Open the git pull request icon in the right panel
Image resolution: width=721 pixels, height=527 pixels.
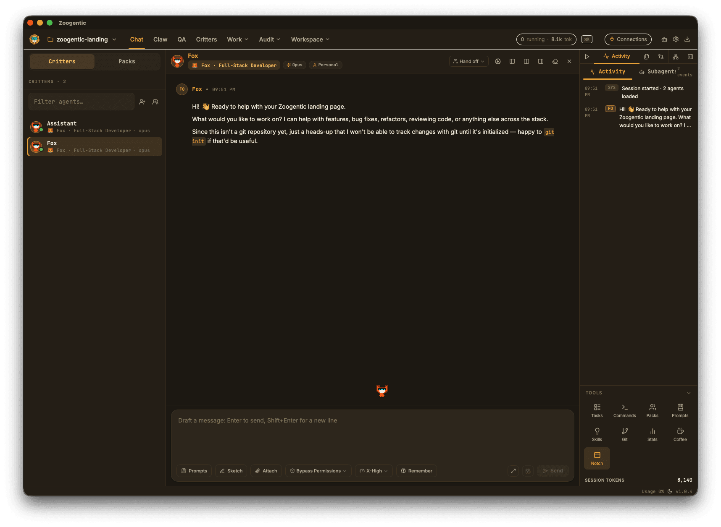tap(661, 57)
